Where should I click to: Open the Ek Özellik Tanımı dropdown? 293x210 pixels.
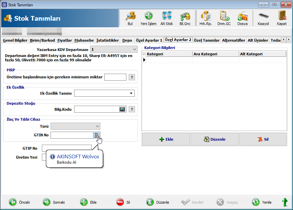click(x=131, y=93)
